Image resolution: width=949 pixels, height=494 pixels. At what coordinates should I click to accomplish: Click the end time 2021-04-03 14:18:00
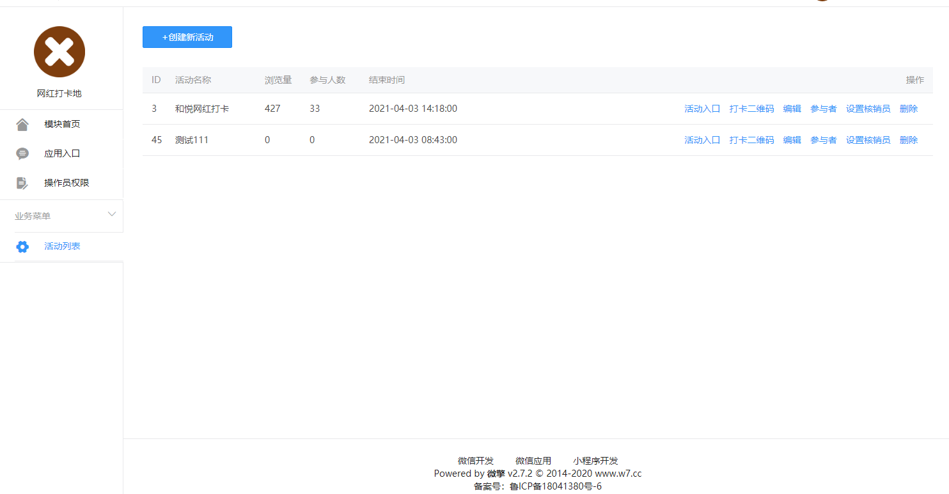[x=413, y=109]
